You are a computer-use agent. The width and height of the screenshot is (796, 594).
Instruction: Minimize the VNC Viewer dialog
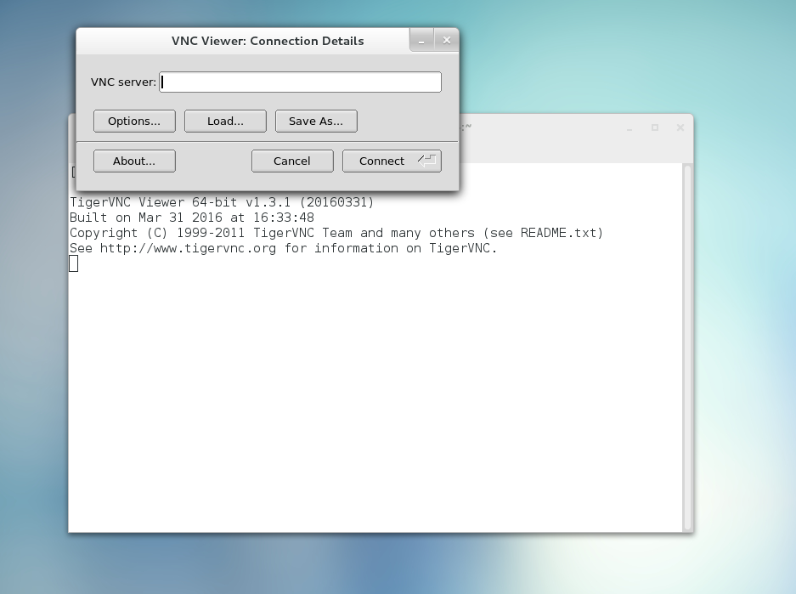[x=421, y=41]
